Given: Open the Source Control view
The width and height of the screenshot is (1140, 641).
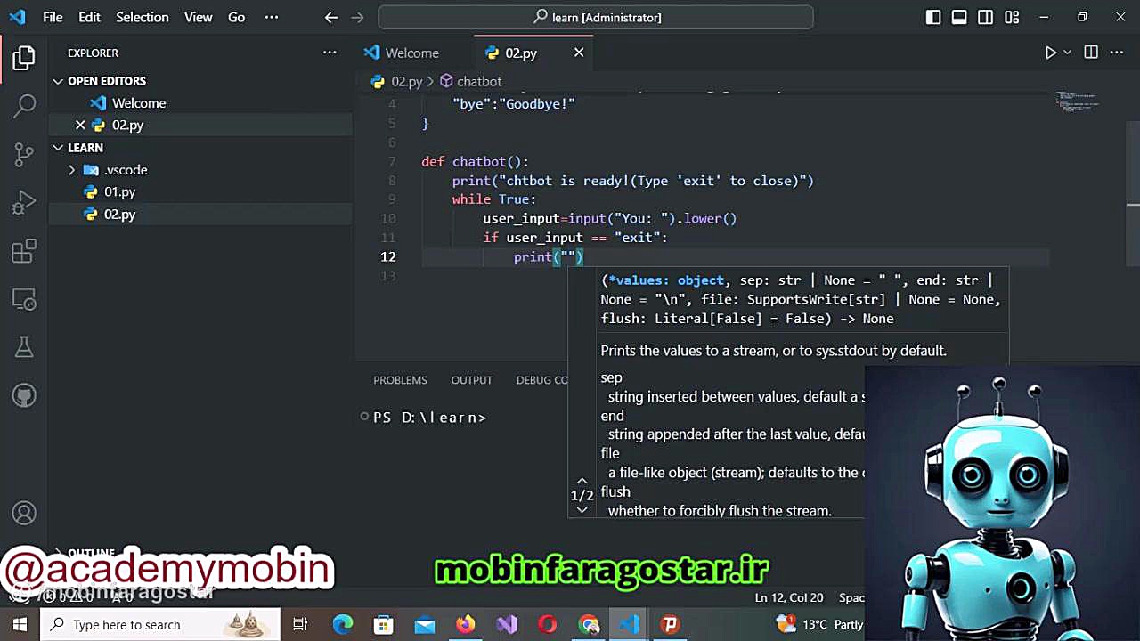Looking at the screenshot, I should pos(24,154).
